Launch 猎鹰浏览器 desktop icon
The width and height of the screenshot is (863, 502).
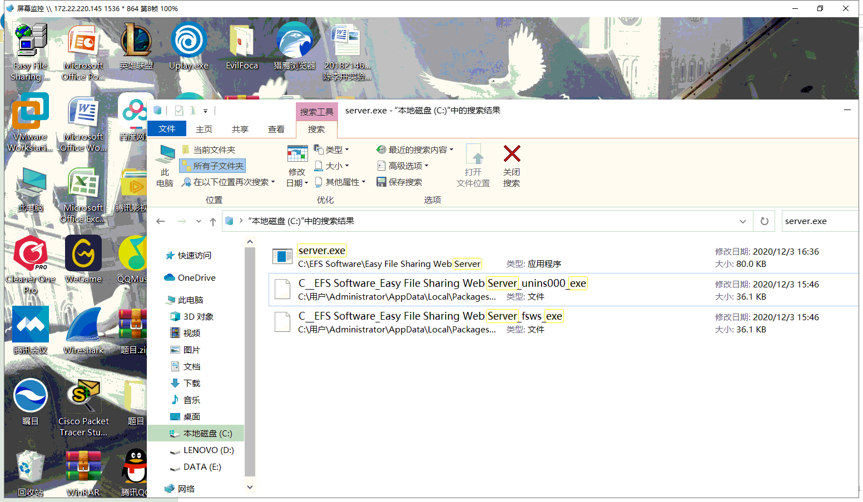pos(294,47)
